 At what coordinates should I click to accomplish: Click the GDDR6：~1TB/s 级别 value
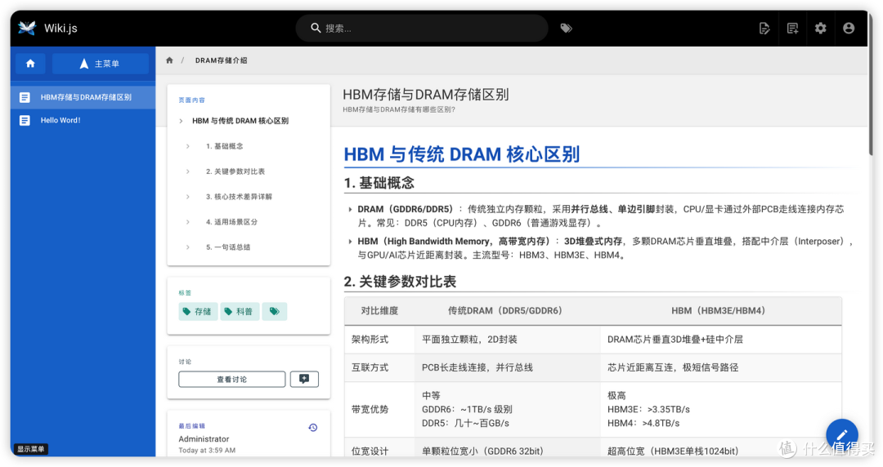(x=468, y=409)
